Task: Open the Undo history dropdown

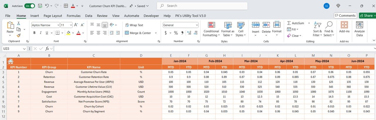Action: 51,6
